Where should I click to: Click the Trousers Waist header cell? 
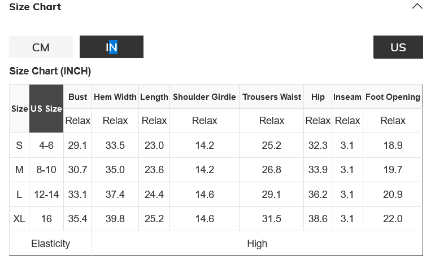[272, 97]
